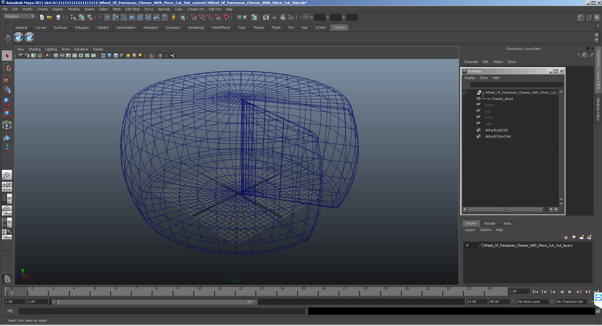
Task: Open the IPR render icon
Action: point(283,17)
